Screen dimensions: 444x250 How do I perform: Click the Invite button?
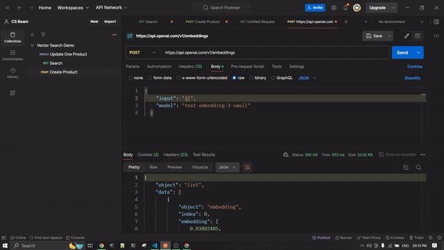point(315,8)
